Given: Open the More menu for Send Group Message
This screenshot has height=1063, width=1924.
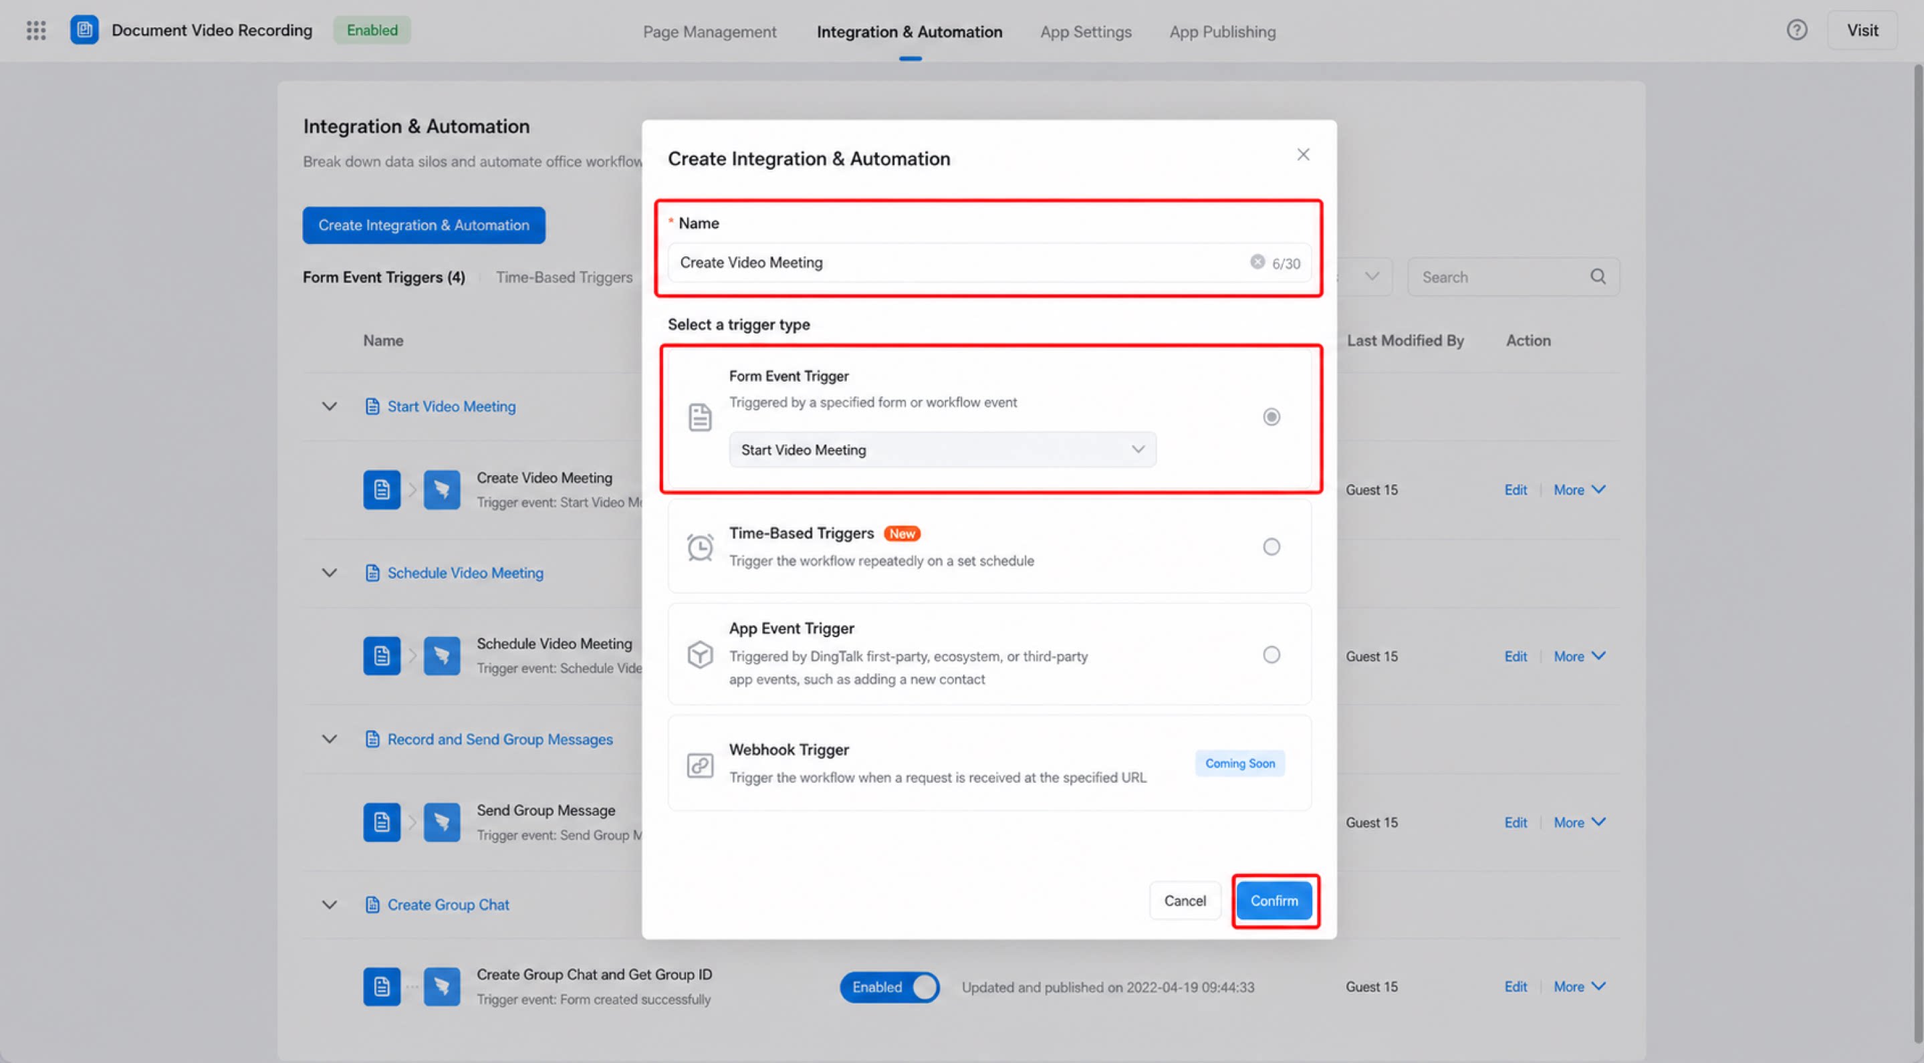Looking at the screenshot, I should tap(1579, 822).
